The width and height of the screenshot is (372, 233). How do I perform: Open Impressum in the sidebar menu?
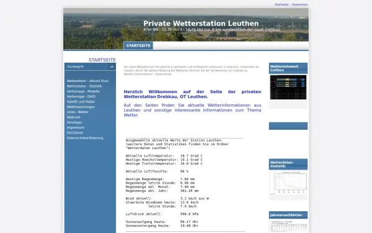pyautogui.click(x=76, y=127)
